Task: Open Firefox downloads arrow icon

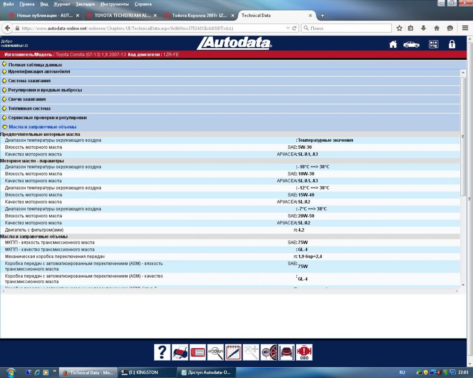Action: (423, 28)
